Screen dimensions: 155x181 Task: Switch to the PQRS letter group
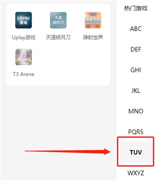pos(136,132)
